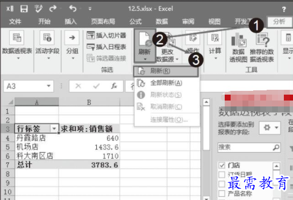Open the 分组 button

click(72, 45)
